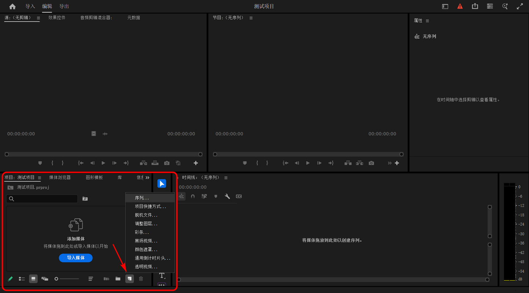Click the Source monitor scrub bar
This screenshot has width=529, height=293.
[103, 154]
